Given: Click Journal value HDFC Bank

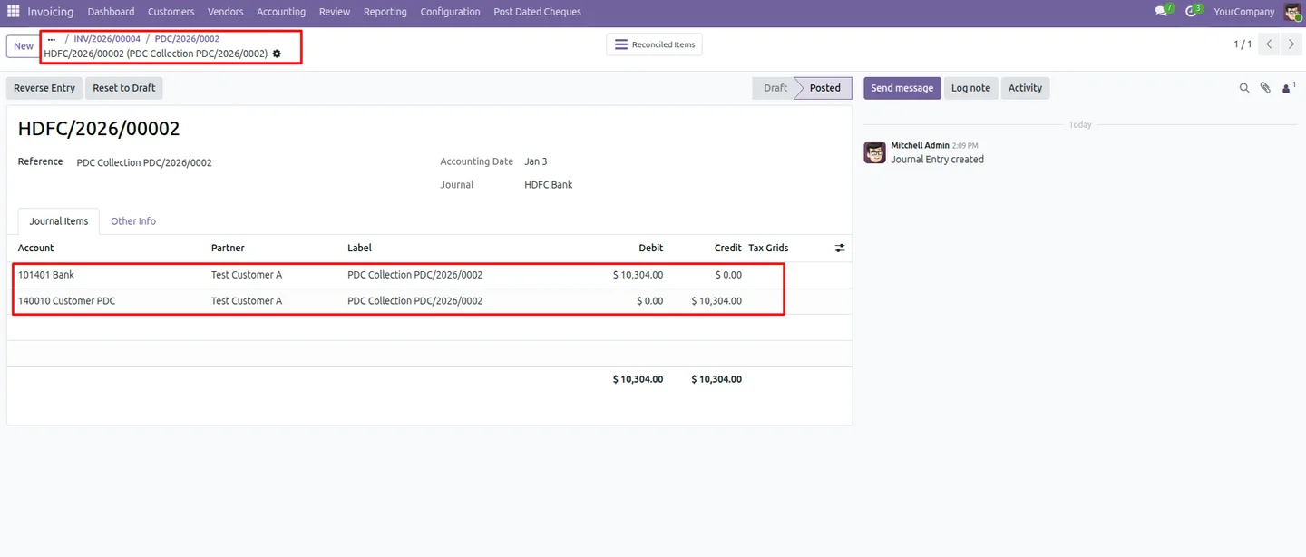Looking at the screenshot, I should (x=549, y=184).
